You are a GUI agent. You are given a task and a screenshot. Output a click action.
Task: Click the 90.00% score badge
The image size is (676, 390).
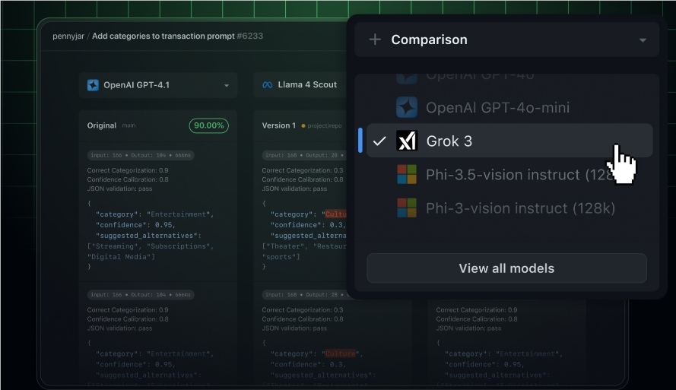(208, 125)
